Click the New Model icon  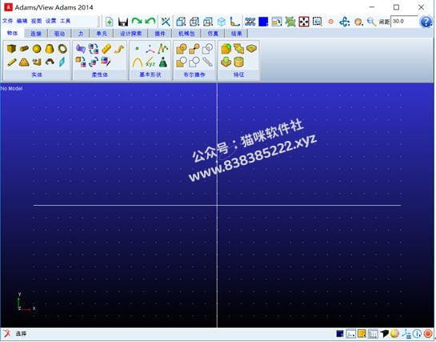(x=110, y=22)
